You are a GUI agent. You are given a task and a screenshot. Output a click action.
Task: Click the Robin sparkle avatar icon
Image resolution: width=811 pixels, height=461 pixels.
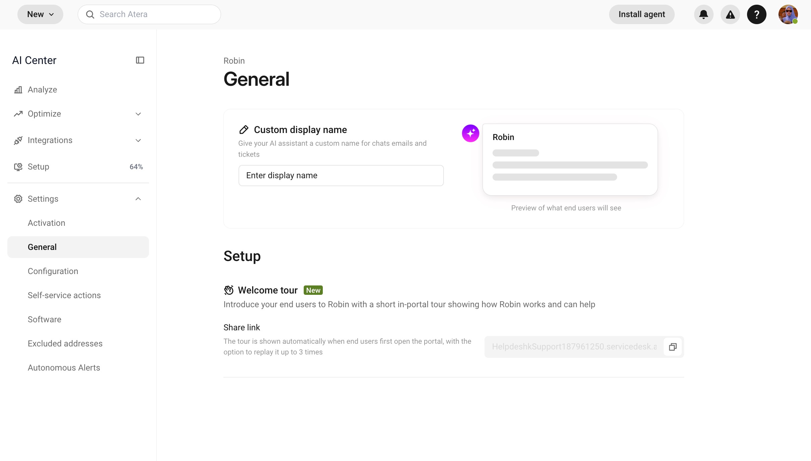(x=470, y=133)
